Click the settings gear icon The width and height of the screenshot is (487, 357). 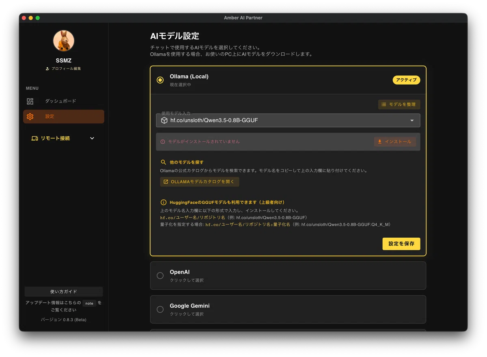pyautogui.click(x=30, y=117)
